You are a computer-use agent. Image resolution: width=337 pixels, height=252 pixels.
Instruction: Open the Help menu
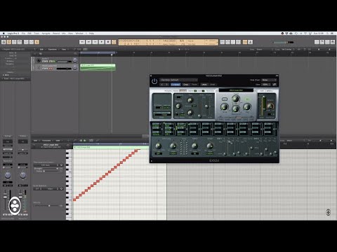(x=91, y=34)
